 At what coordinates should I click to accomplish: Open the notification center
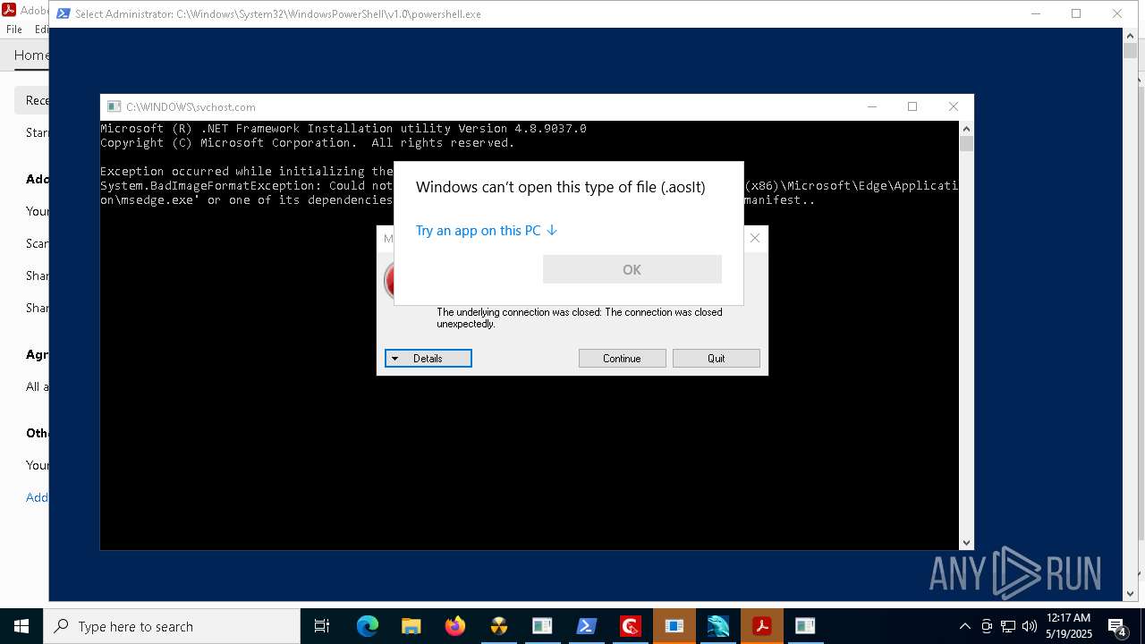(x=1117, y=626)
